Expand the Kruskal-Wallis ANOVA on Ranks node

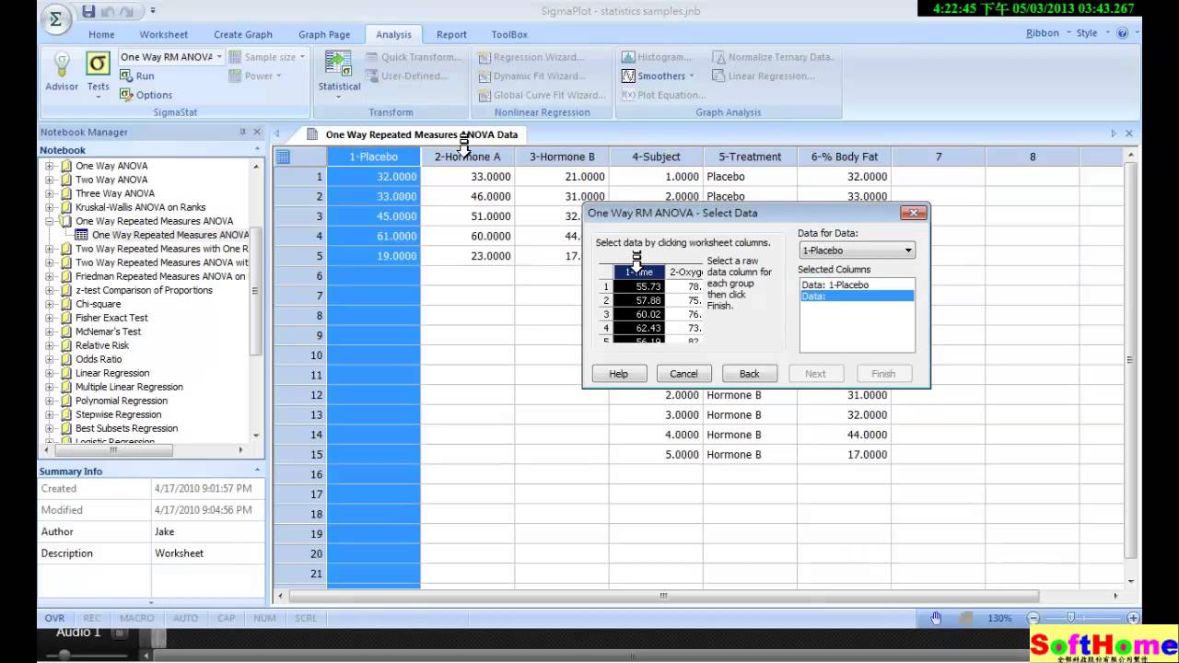click(x=49, y=207)
